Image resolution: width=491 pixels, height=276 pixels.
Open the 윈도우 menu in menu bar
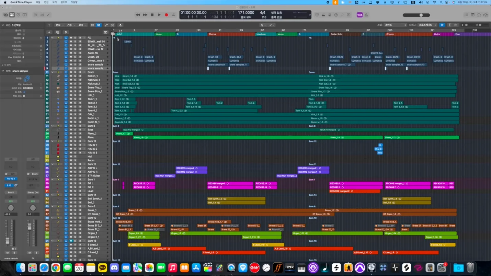(x=64, y=2)
